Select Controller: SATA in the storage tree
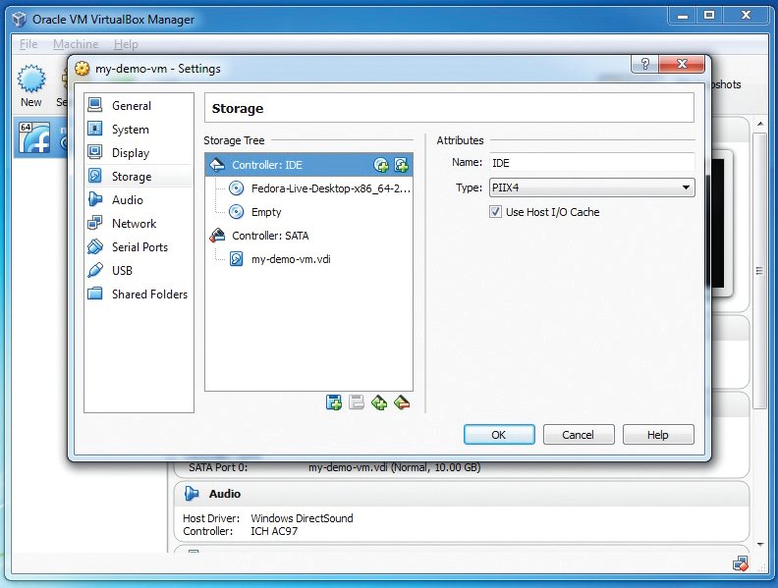778x588 pixels. point(270,236)
